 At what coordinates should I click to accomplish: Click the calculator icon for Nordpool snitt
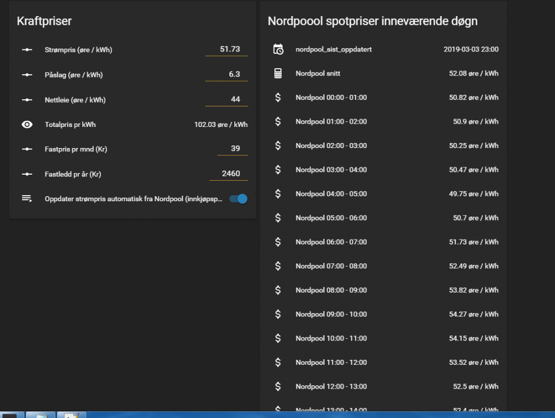pos(278,73)
